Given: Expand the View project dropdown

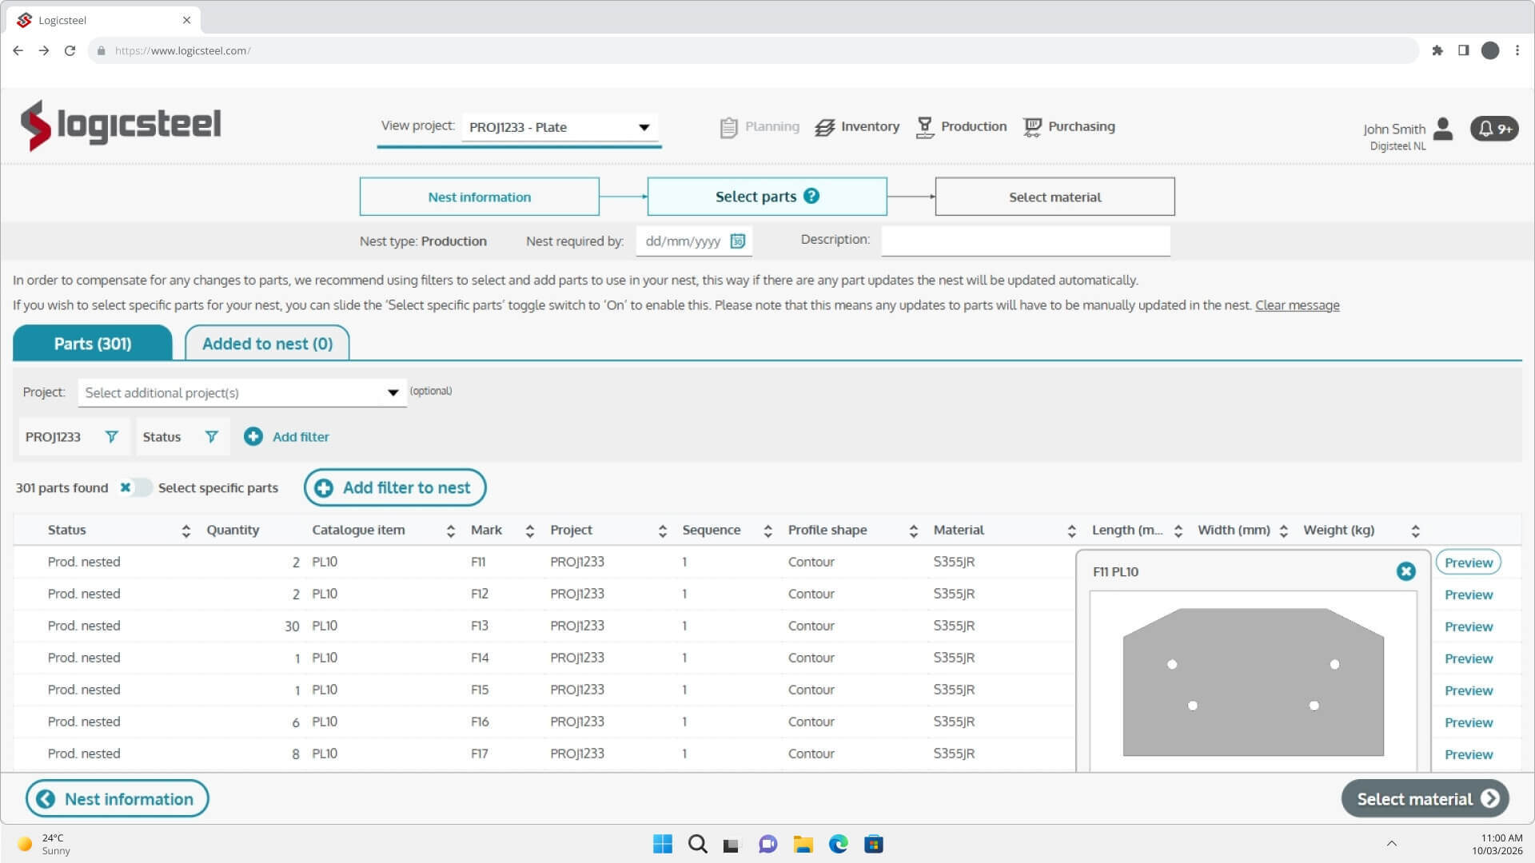Looking at the screenshot, I should tap(644, 127).
